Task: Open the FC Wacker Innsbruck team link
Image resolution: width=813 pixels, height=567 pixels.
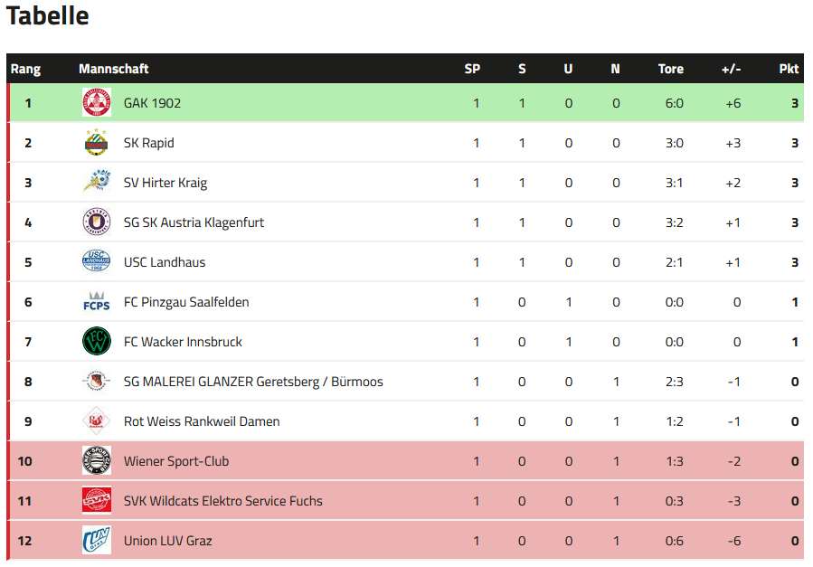Action: 183,342
